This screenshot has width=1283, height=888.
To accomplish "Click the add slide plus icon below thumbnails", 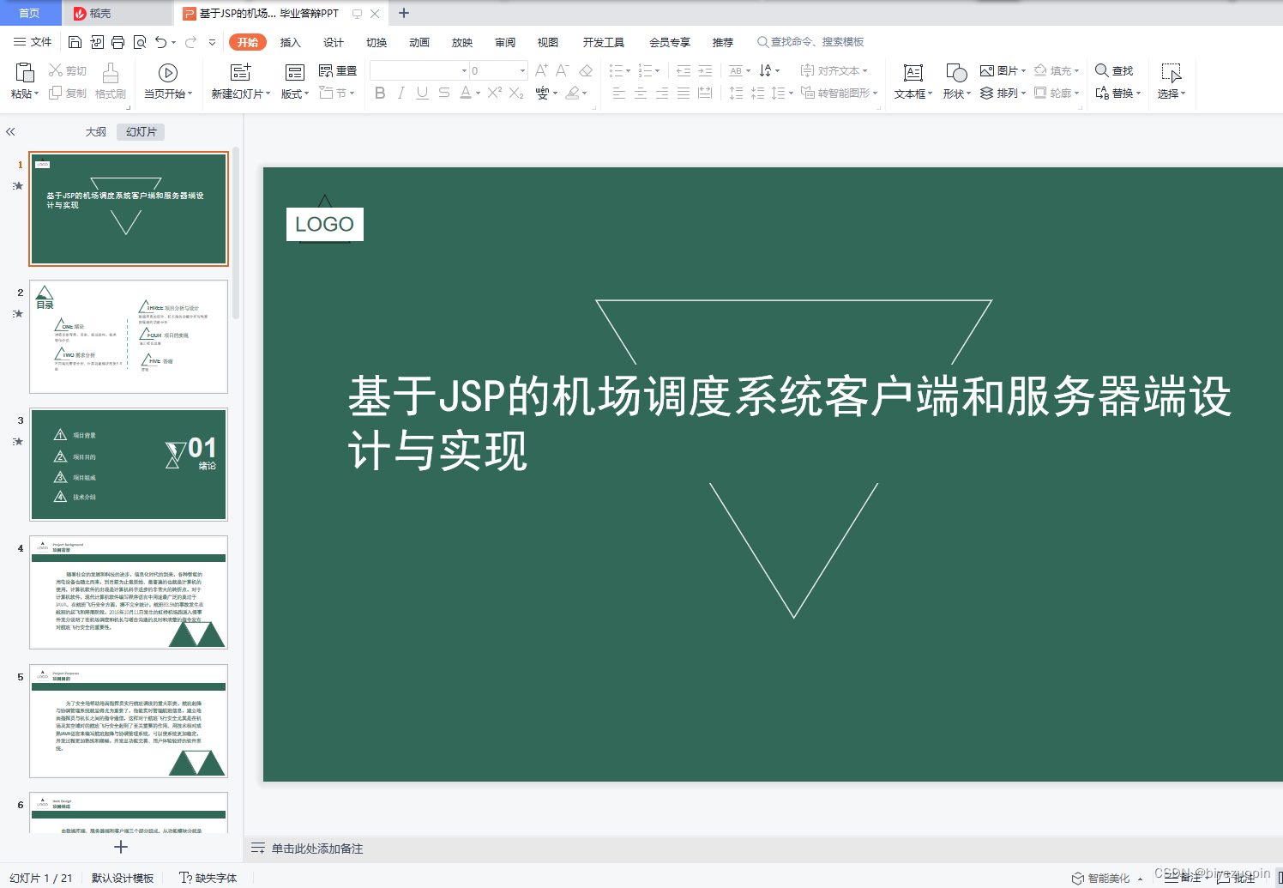I will click(x=121, y=847).
